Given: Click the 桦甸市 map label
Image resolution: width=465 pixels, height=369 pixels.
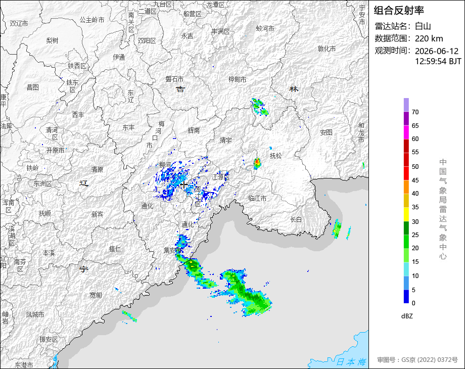Looking at the screenshot, I should (237, 79).
